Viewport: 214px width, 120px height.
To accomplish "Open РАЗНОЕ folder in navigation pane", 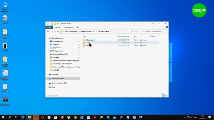I will tap(56, 70).
